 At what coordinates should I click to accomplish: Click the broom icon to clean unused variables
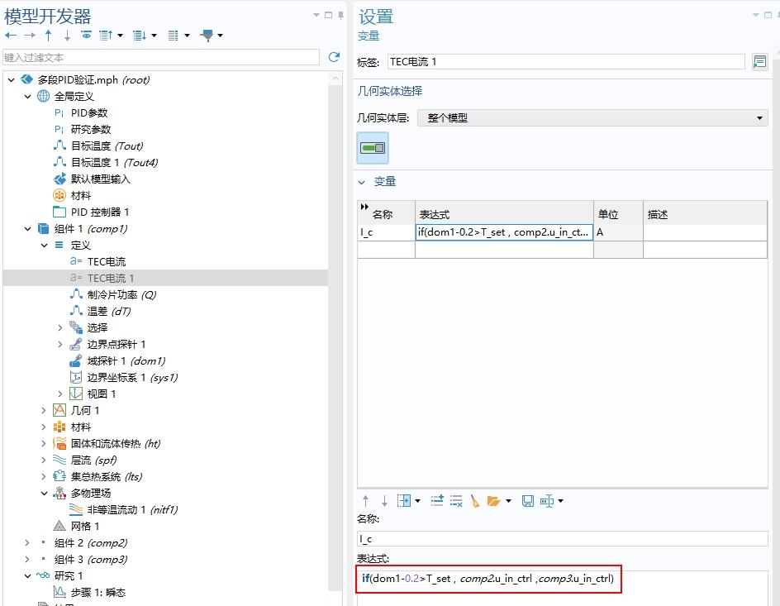[x=475, y=500]
